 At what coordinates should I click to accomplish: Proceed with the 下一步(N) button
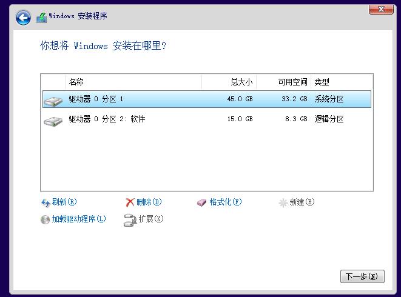tap(362, 276)
